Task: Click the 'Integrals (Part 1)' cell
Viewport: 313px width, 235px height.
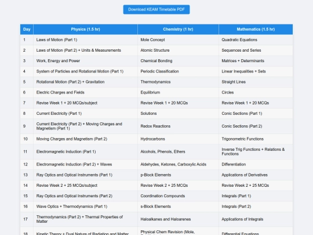Action: (256, 196)
